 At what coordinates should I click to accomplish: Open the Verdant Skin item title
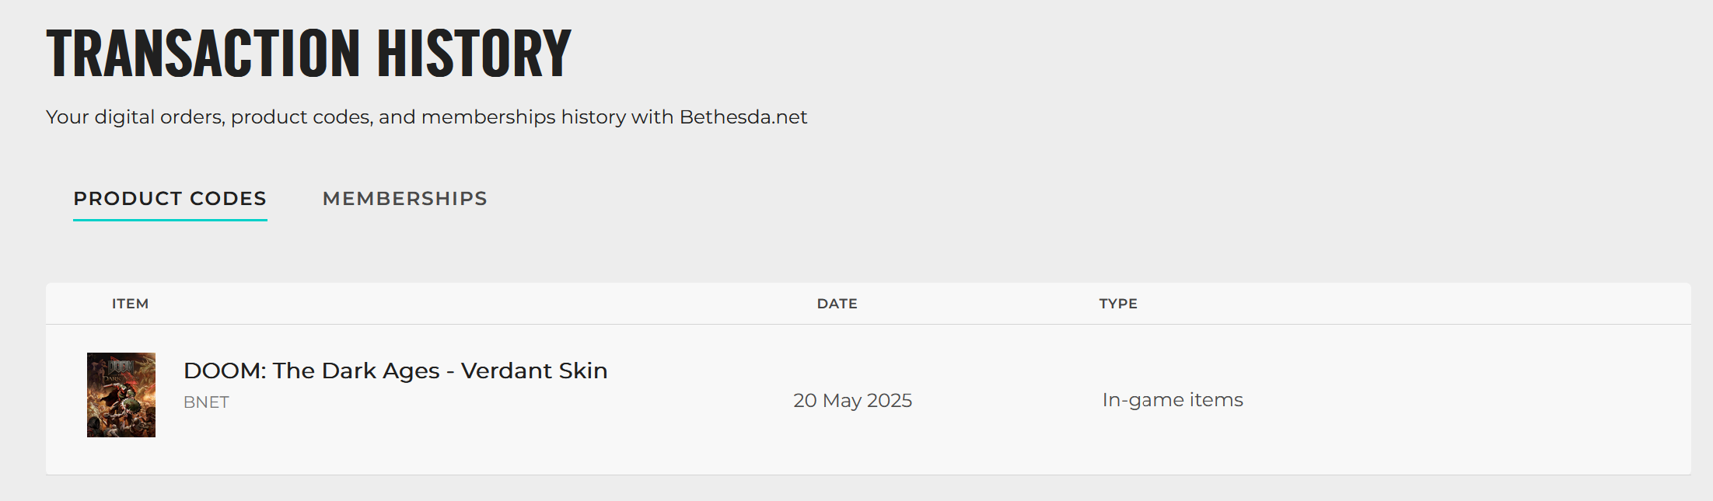click(x=395, y=371)
